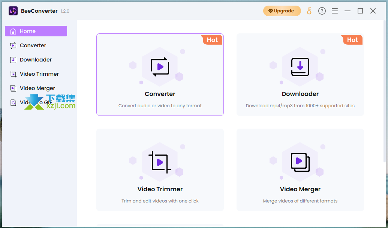Screen dimensions: 388x228
Task: Click the Downloader sidebar icon
Action: pos(13,60)
